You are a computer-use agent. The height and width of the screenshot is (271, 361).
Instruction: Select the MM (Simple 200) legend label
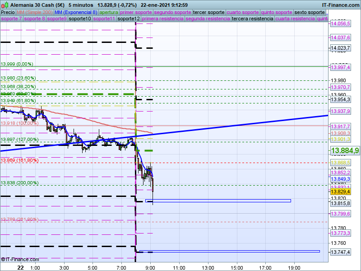(35, 13)
